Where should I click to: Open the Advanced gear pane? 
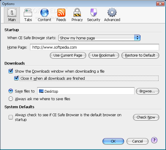click(112, 15)
